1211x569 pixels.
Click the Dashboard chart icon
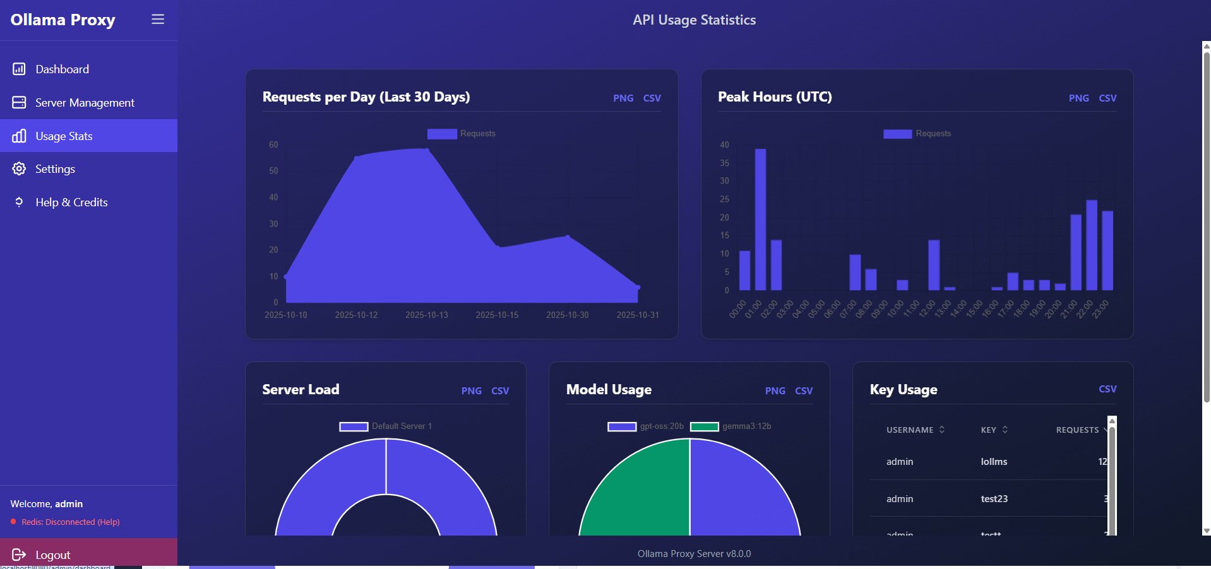tap(19, 69)
